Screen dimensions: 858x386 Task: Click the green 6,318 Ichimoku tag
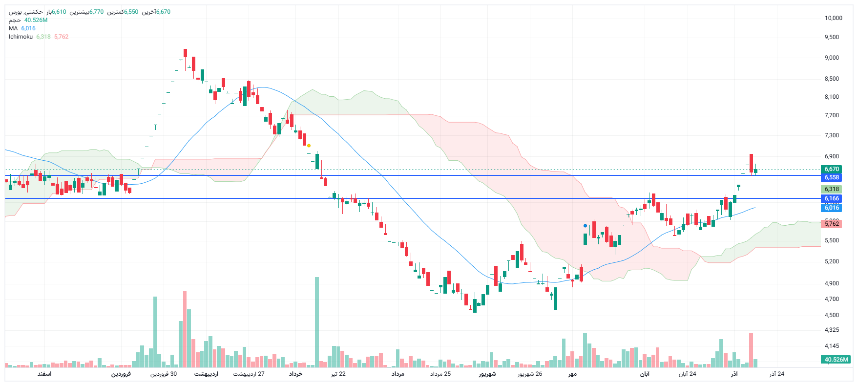[x=832, y=189]
